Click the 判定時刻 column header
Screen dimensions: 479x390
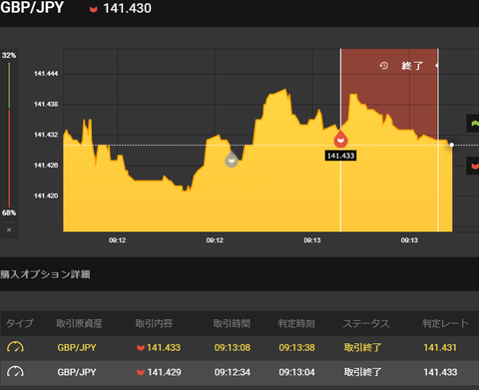coord(296,323)
